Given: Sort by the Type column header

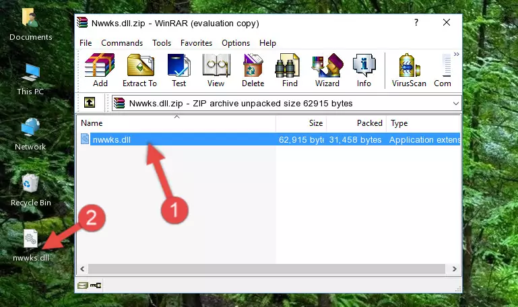Looking at the screenshot, I should 423,123.
